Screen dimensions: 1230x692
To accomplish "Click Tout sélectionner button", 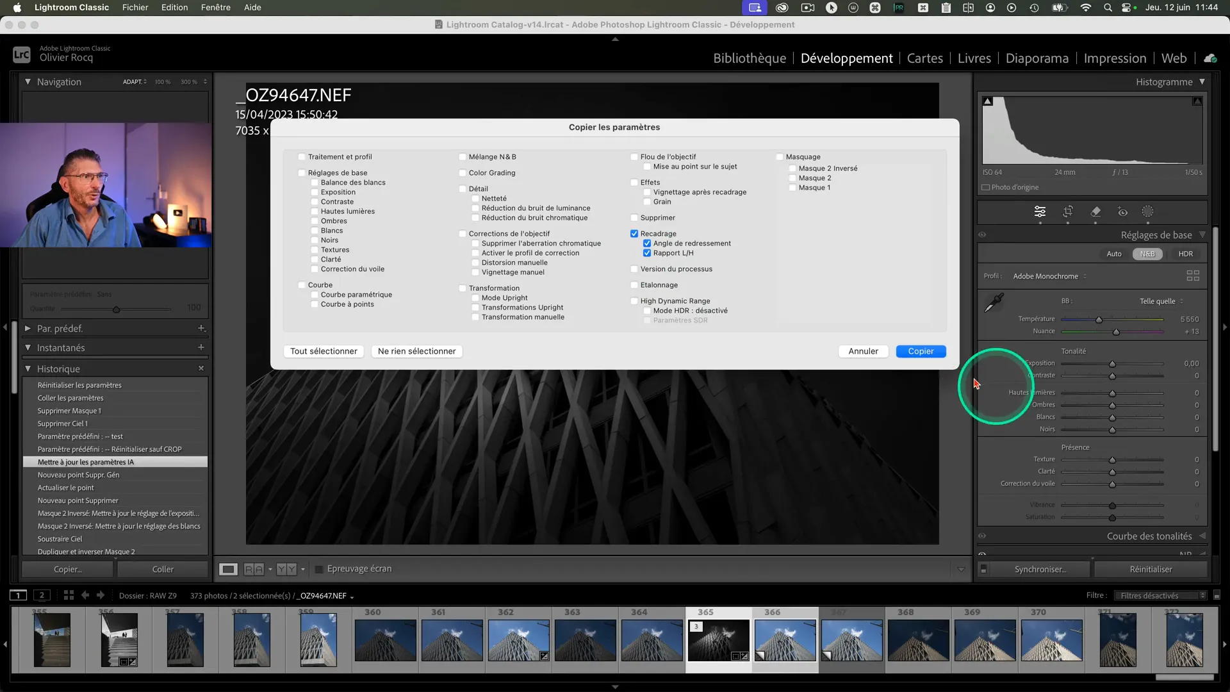I will pyautogui.click(x=324, y=351).
